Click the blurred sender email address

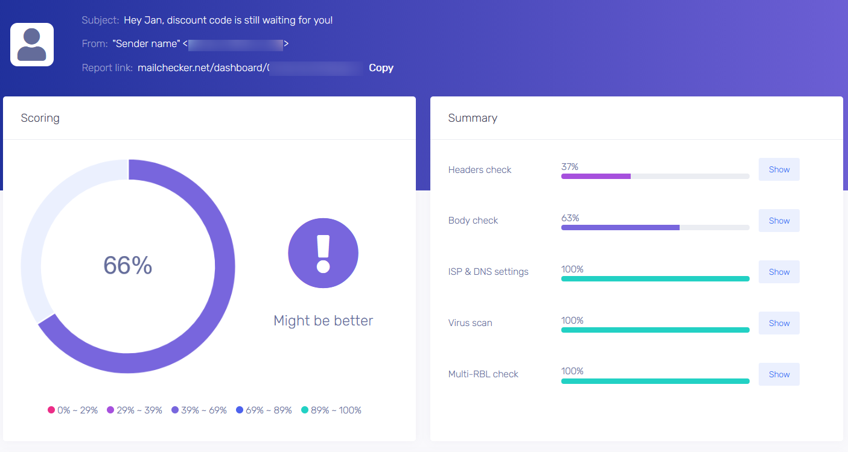235,44
